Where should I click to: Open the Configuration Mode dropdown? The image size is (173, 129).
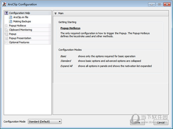click(45, 121)
